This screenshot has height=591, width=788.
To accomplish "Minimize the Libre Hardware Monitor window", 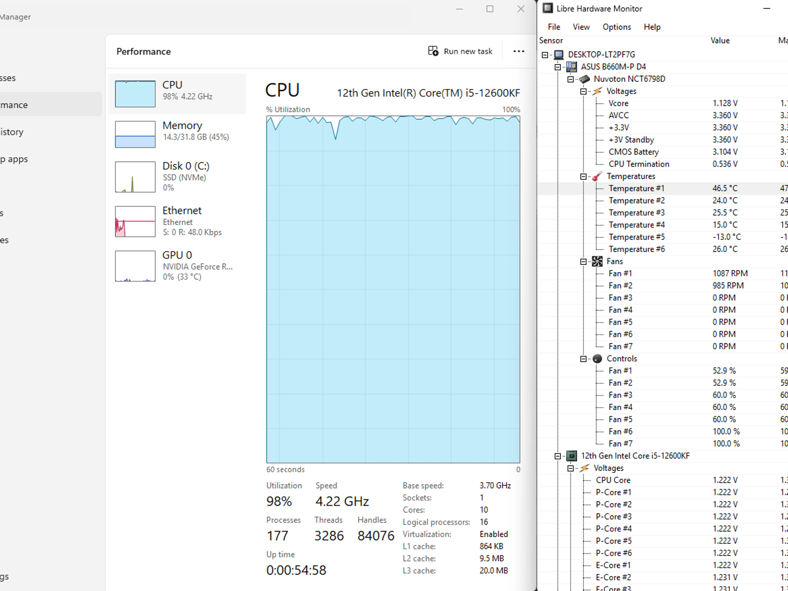I will (766, 8).
